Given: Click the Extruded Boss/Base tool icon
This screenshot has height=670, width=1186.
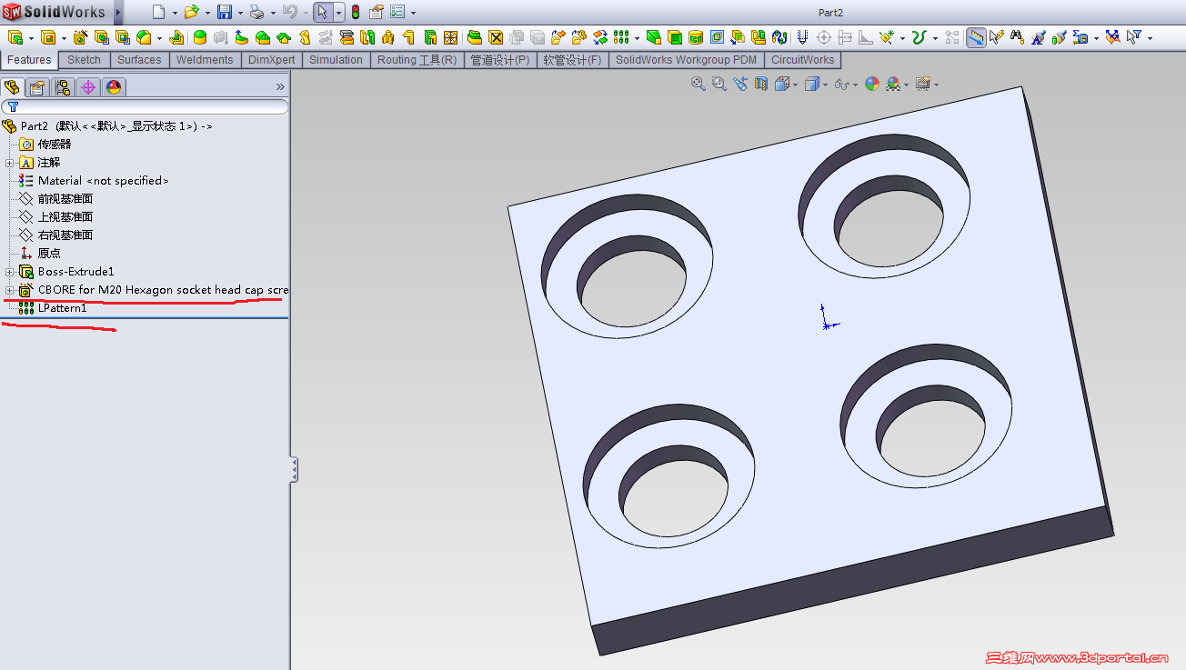Looking at the screenshot, I should [x=15, y=37].
